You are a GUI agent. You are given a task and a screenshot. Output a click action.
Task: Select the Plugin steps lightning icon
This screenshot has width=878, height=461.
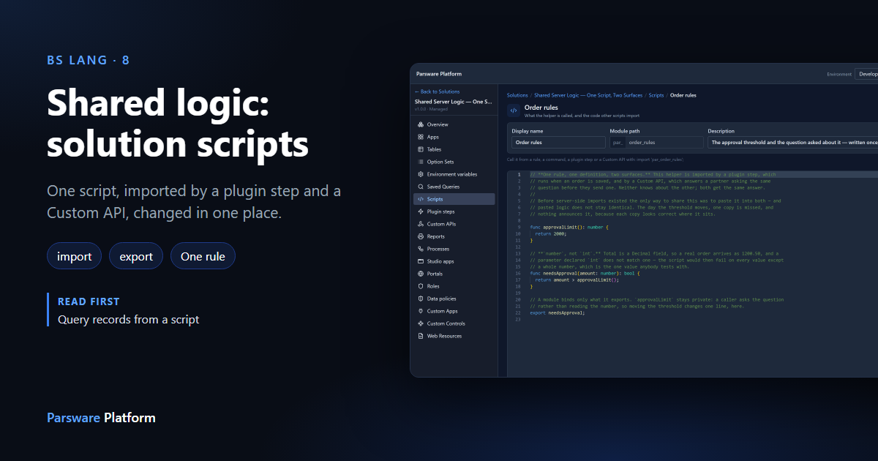point(420,211)
